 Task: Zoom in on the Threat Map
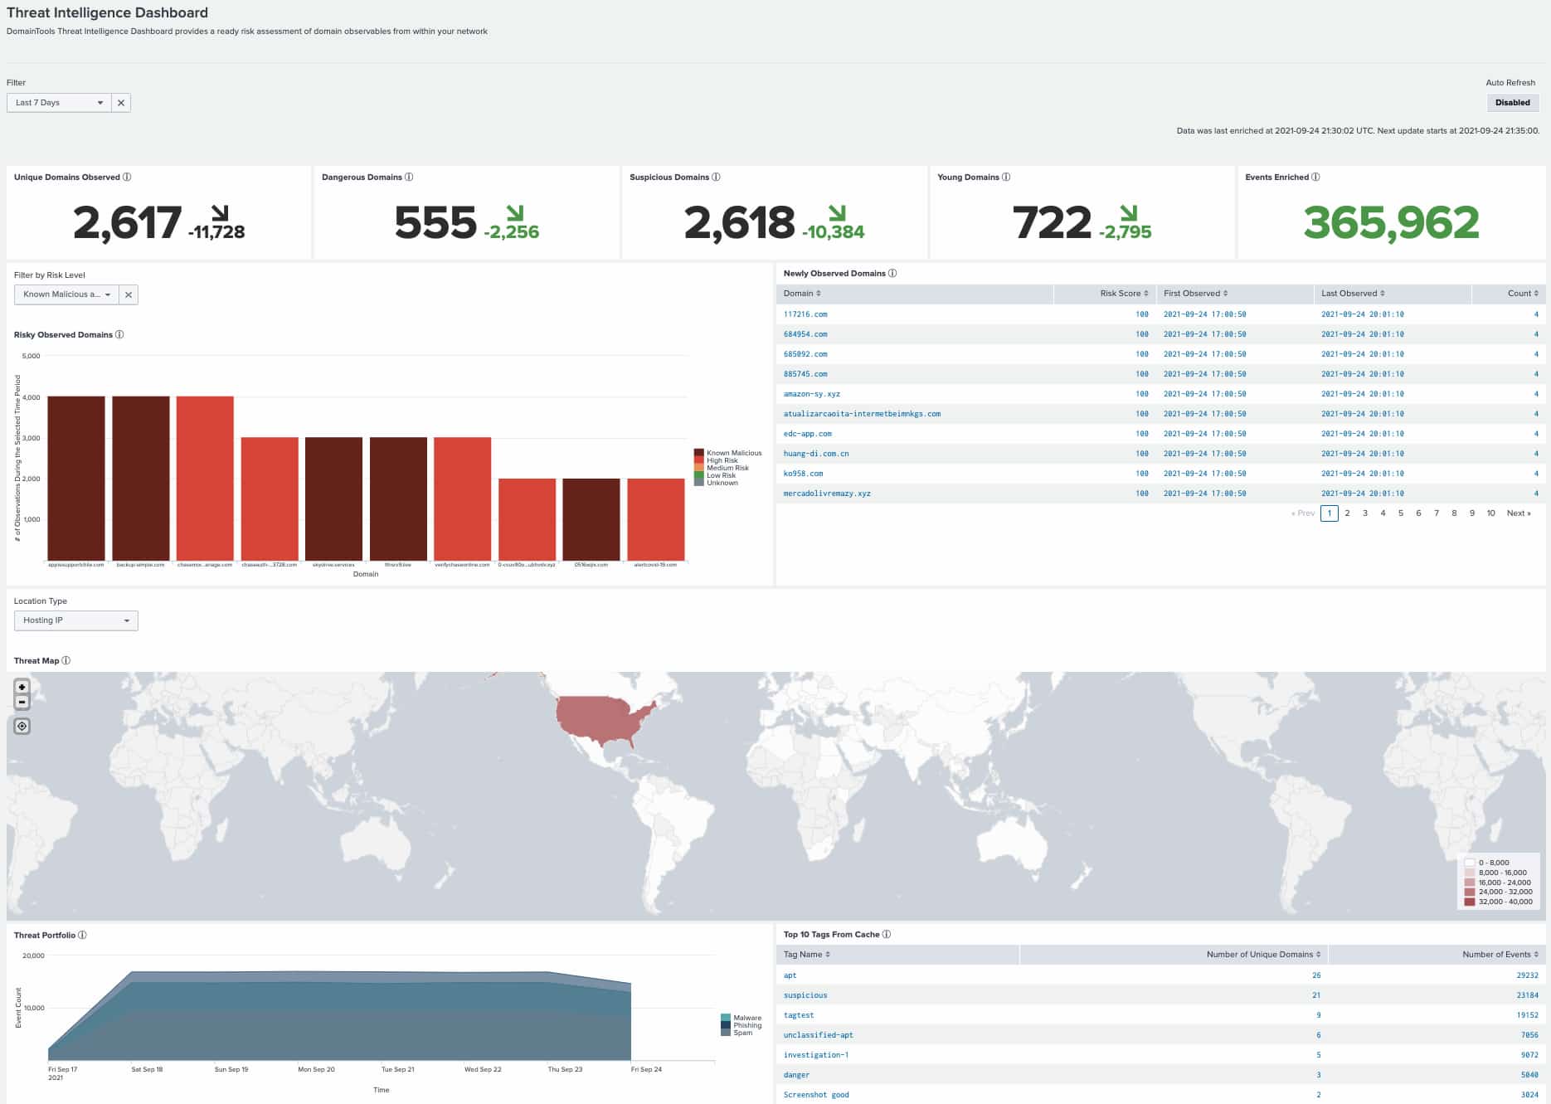(22, 687)
